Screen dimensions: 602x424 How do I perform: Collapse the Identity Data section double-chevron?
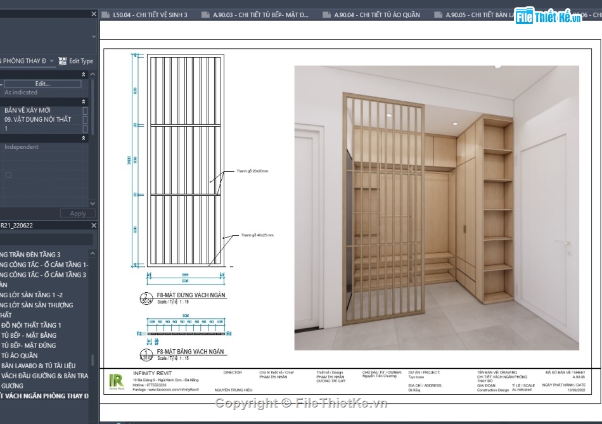84,101
